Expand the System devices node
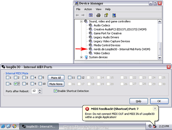Screen dimensions: 172x130 81,57
